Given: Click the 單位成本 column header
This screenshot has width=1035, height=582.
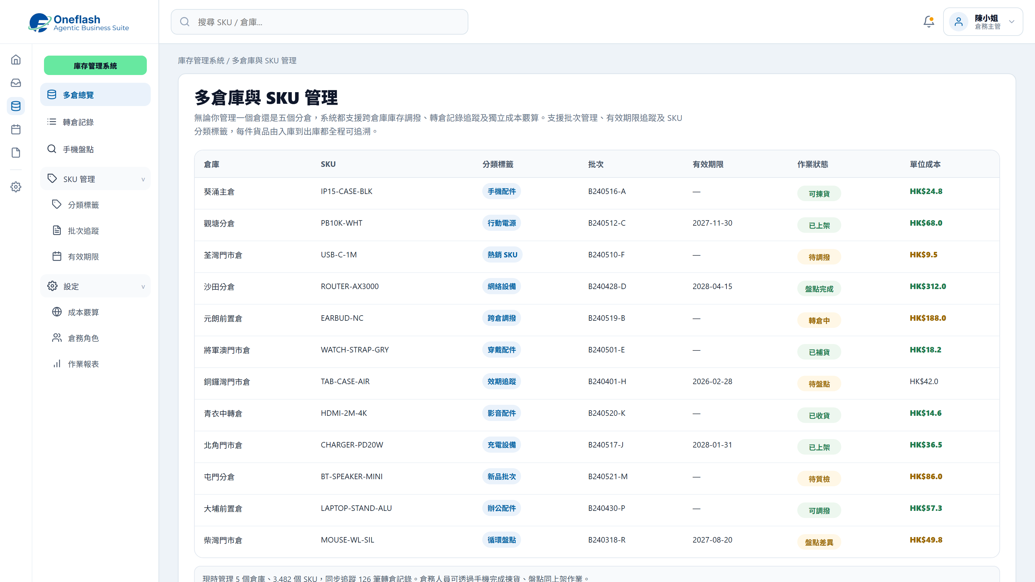Looking at the screenshot, I should click(925, 164).
